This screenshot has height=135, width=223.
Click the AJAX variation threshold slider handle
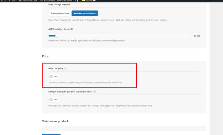56,36
